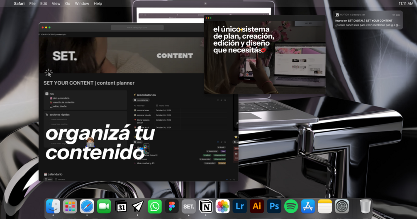The image size is (417, 219).
Task: Click the recordatorios section heading
Action: click(146, 95)
